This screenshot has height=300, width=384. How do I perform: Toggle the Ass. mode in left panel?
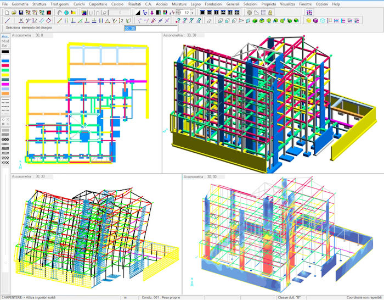5,36
